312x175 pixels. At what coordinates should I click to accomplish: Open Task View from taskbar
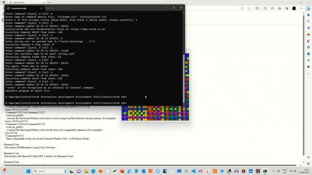[x=72, y=171]
